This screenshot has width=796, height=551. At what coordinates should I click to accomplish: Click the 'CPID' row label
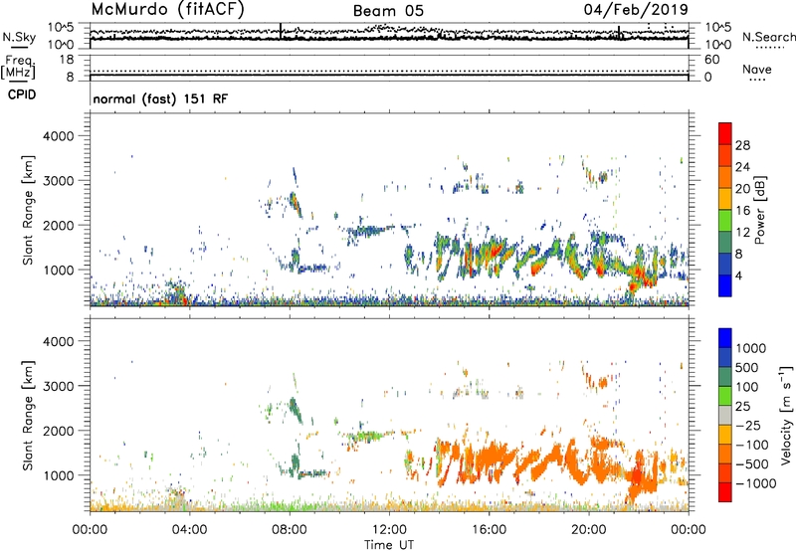coord(22,94)
